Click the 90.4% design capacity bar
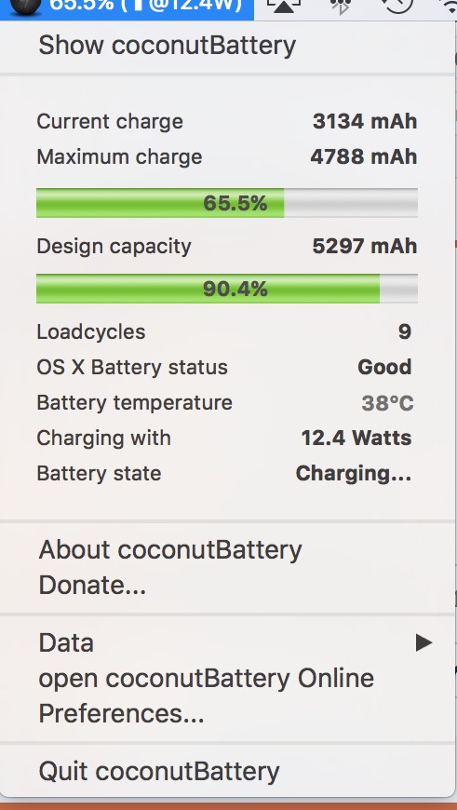This screenshot has height=810, width=457. (227, 289)
